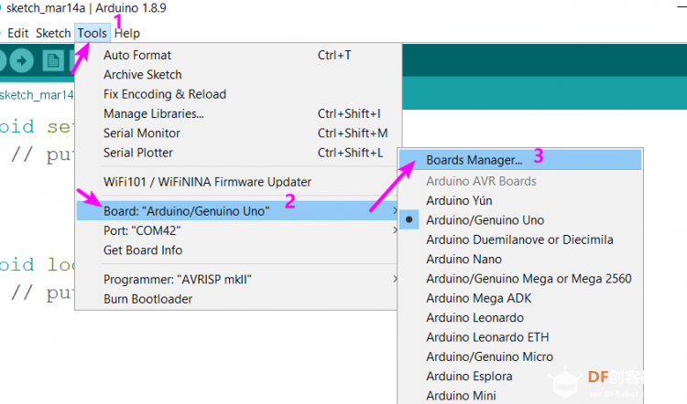Choose Burn Bootloader
The width and height of the screenshot is (687, 404).
pyautogui.click(x=238, y=299)
